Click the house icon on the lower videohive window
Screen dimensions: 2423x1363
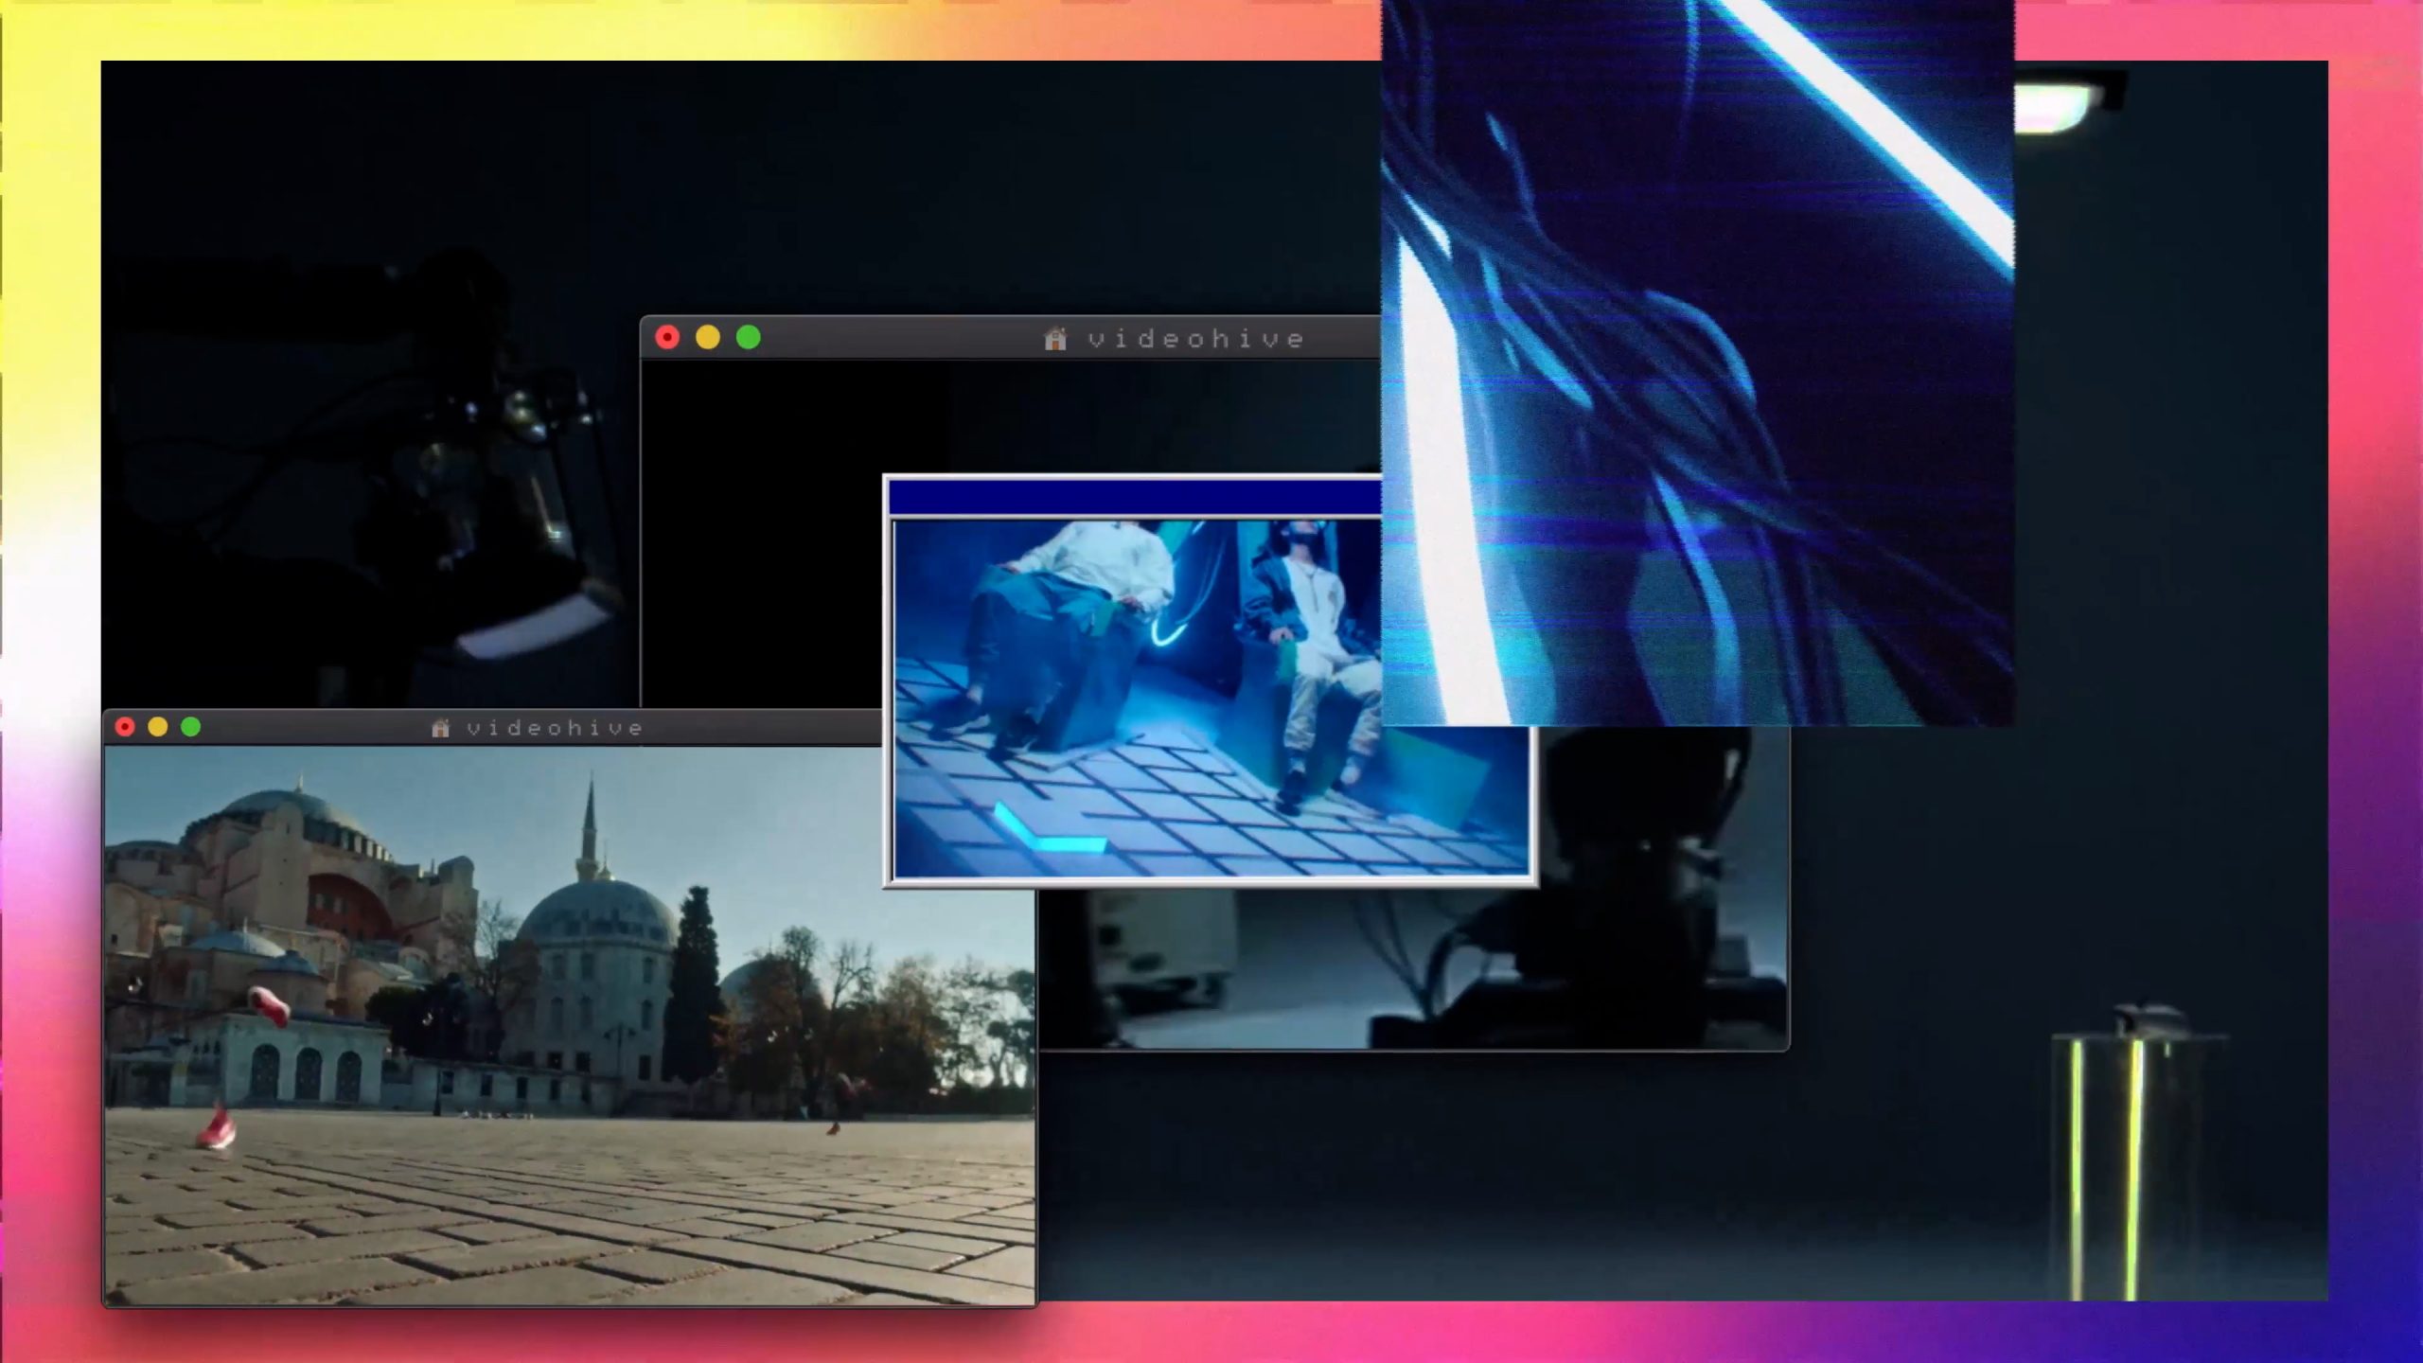(x=438, y=728)
